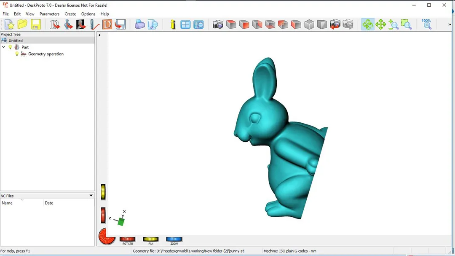The height and width of the screenshot is (256, 455).
Task: Click the yellow information 'i' icon
Action: point(173,24)
